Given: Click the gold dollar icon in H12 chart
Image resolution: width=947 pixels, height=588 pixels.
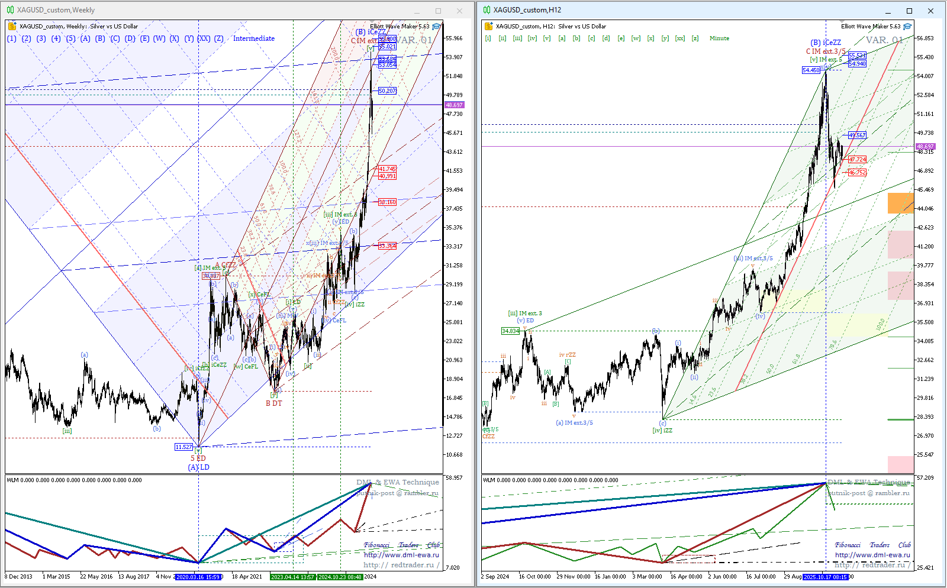Looking at the screenshot, I should pos(488,27).
